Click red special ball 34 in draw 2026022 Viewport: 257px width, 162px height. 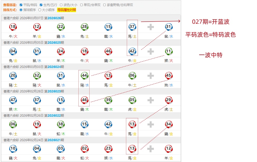169,124
